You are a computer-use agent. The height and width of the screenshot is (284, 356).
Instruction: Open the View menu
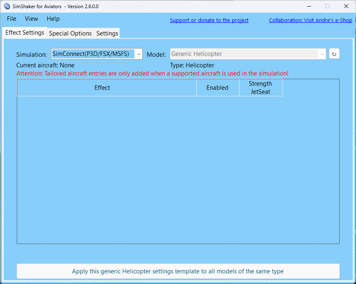point(31,19)
